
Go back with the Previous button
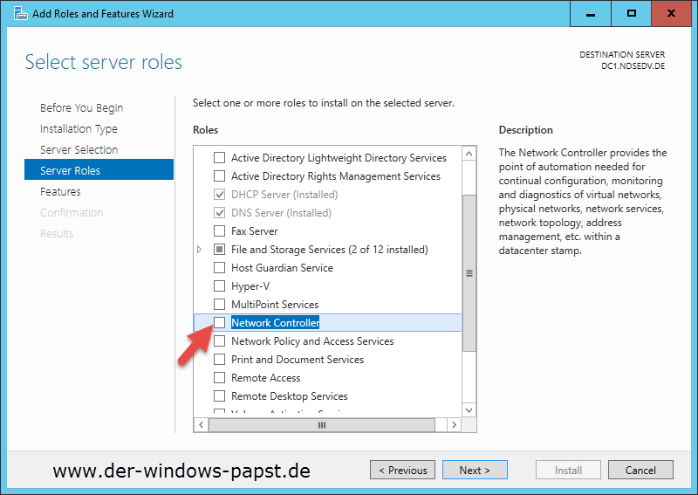[x=402, y=471]
